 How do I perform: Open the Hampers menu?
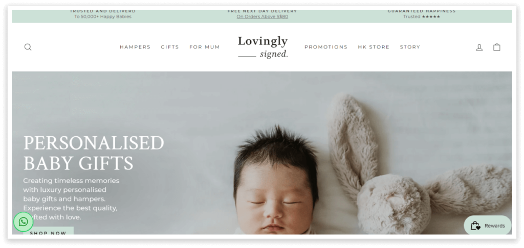click(x=135, y=47)
